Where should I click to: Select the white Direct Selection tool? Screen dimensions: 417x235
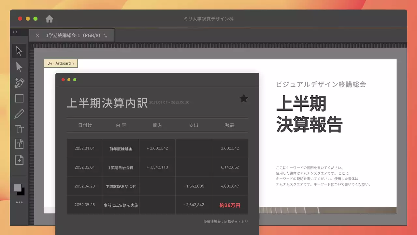tap(19, 67)
